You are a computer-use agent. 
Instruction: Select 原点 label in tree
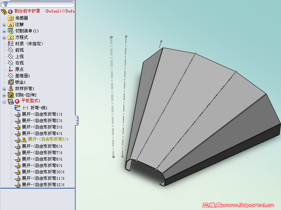[x=19, y=69]
